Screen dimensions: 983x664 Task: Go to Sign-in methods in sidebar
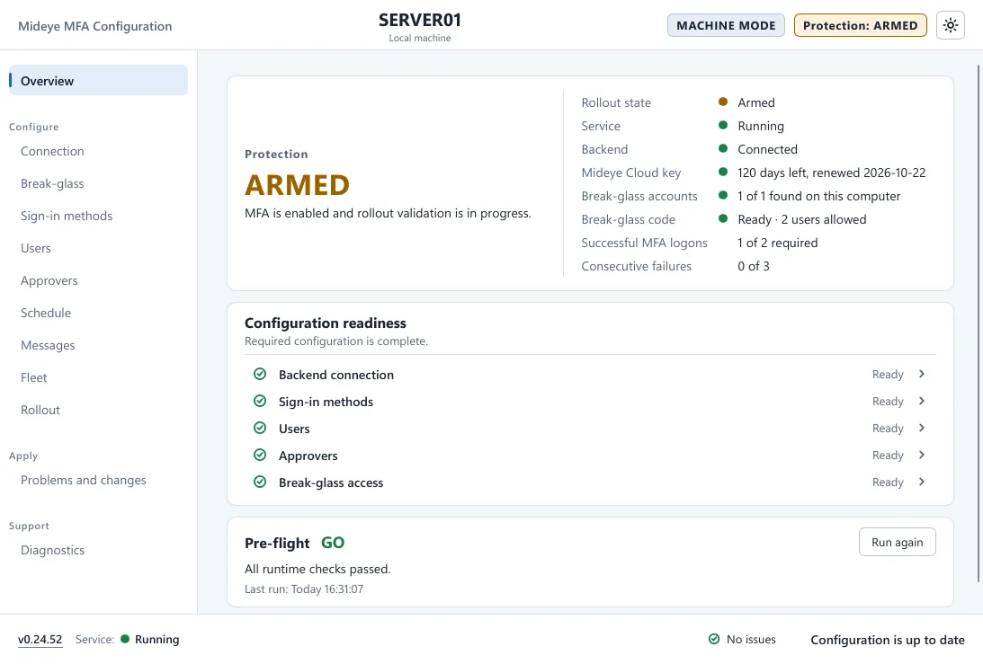pos(67,217)
